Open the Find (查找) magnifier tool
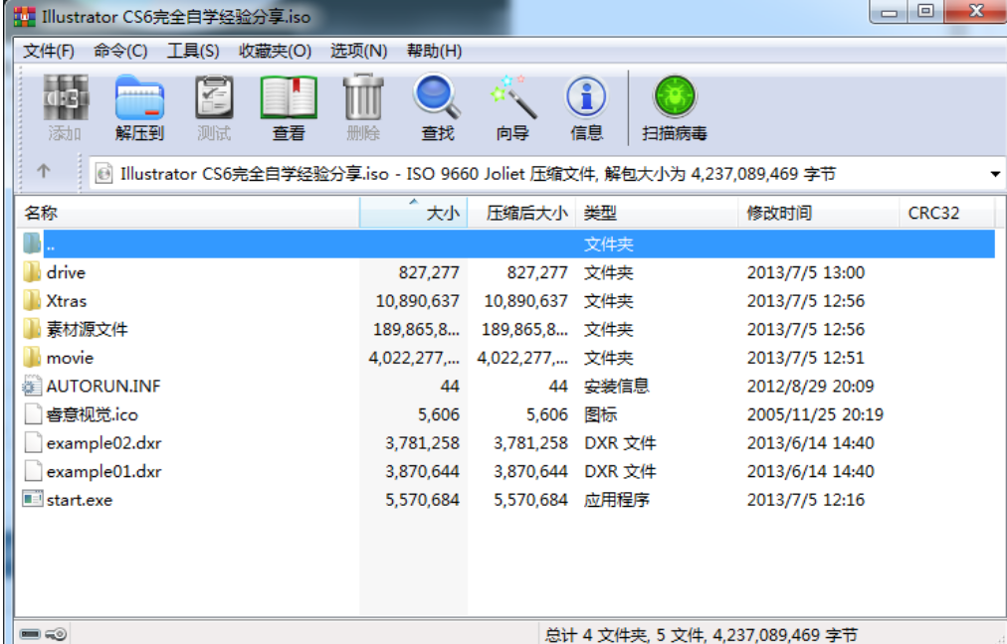 (x=437, y=107)
